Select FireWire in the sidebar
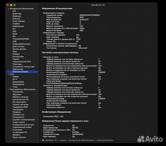 click(16, 24)
